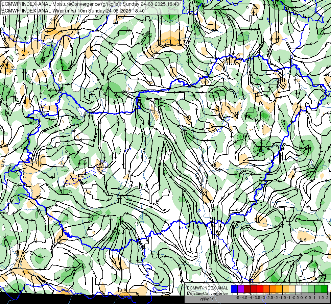
Task: Select the dark red swatch between -4.5 and -4
Action: (x=247, y=289)
